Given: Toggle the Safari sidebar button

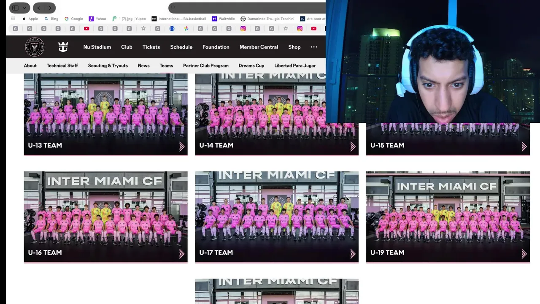Looking at the screenshot, I should (15, 8).
